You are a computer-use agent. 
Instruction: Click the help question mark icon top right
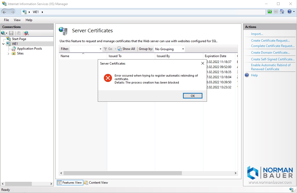coord(290,12)
